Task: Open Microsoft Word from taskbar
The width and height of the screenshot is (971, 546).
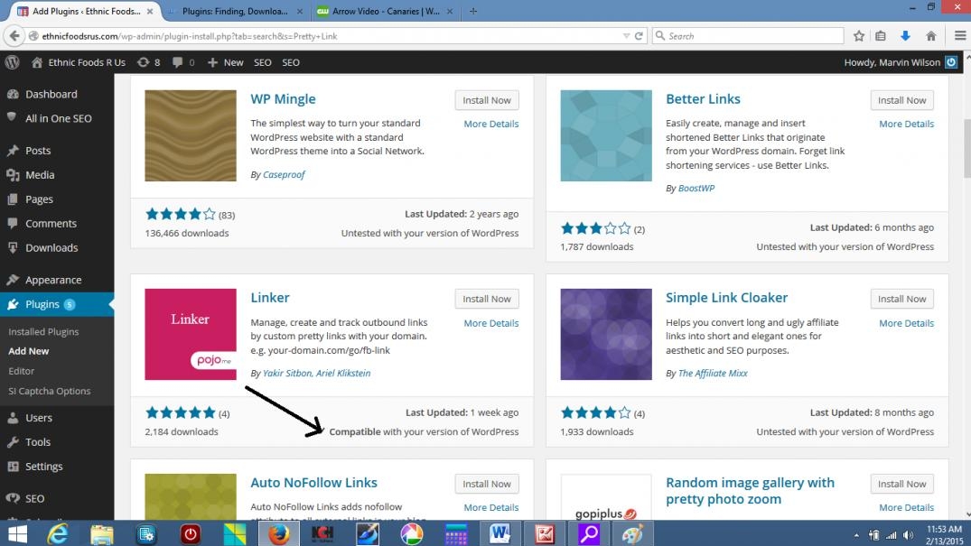Action: pyautogui.click(x=500, y=533)
